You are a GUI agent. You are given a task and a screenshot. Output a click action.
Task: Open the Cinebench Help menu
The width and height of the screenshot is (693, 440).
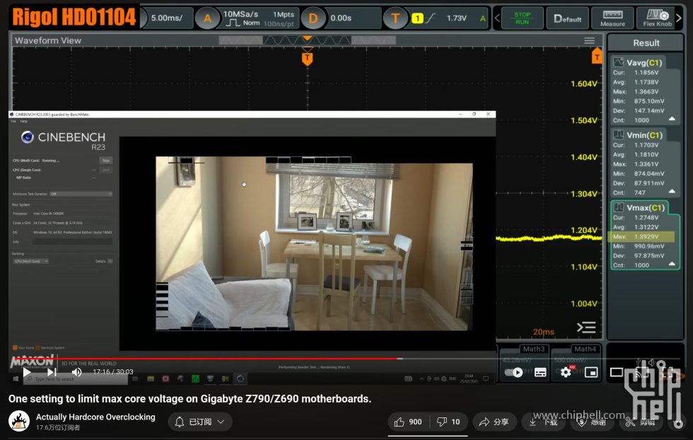point(23,121)
